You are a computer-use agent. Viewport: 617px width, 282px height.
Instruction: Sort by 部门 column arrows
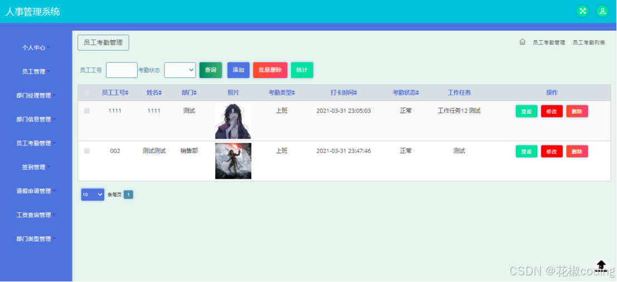pyautogui.click(x=195, y=93)
